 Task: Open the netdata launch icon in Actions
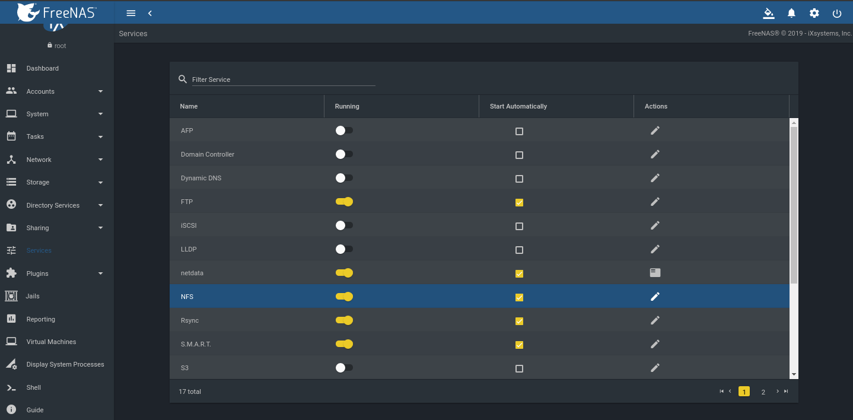point(655,273)
